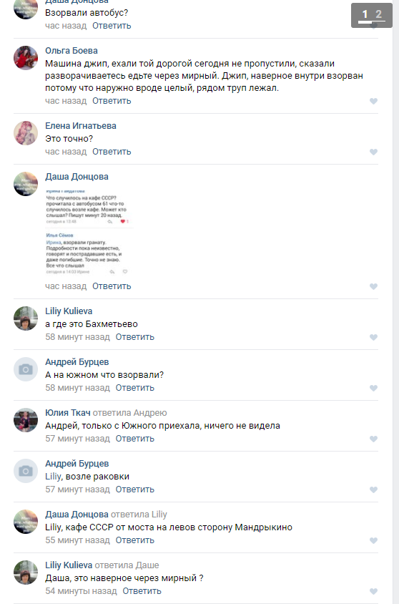Viewport: 399px width, 604px height.
Task: Like the "Liliy, возле раковки" comment
Action: pos(373,489)
